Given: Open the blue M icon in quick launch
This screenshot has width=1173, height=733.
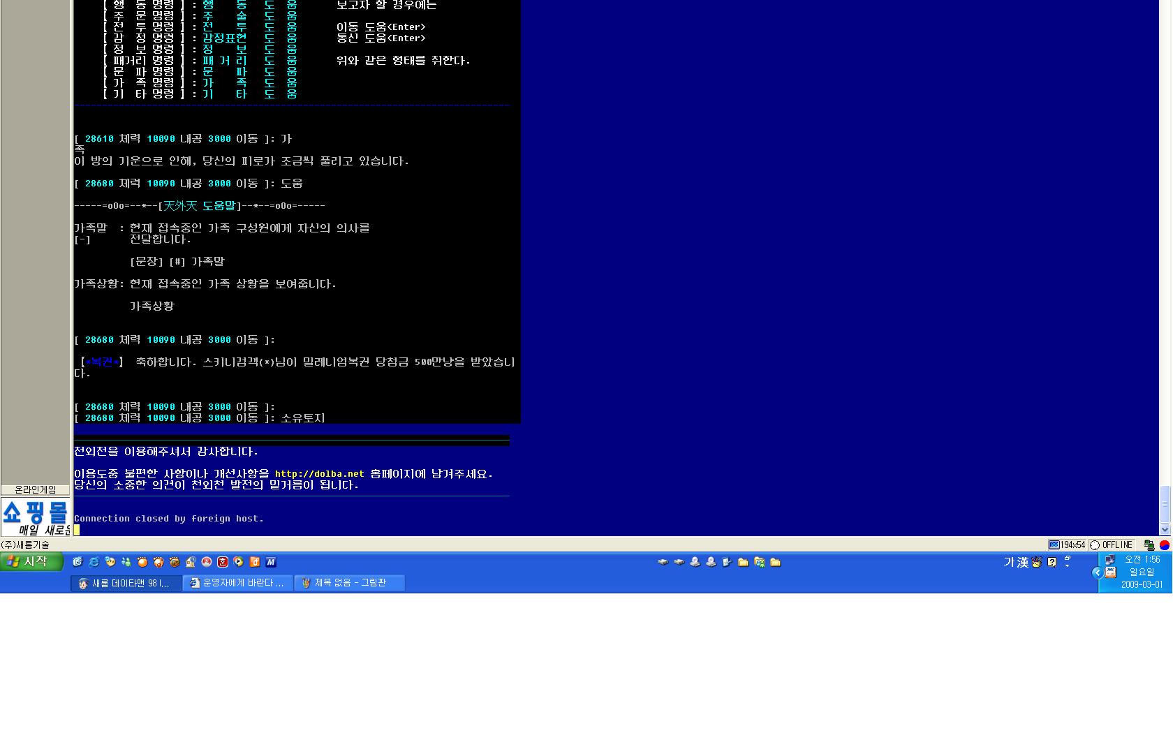Looking at the screenshot, I should [x=271, y=562].
